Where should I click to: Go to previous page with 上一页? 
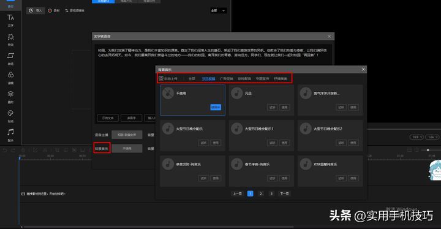tap(238, 193)
